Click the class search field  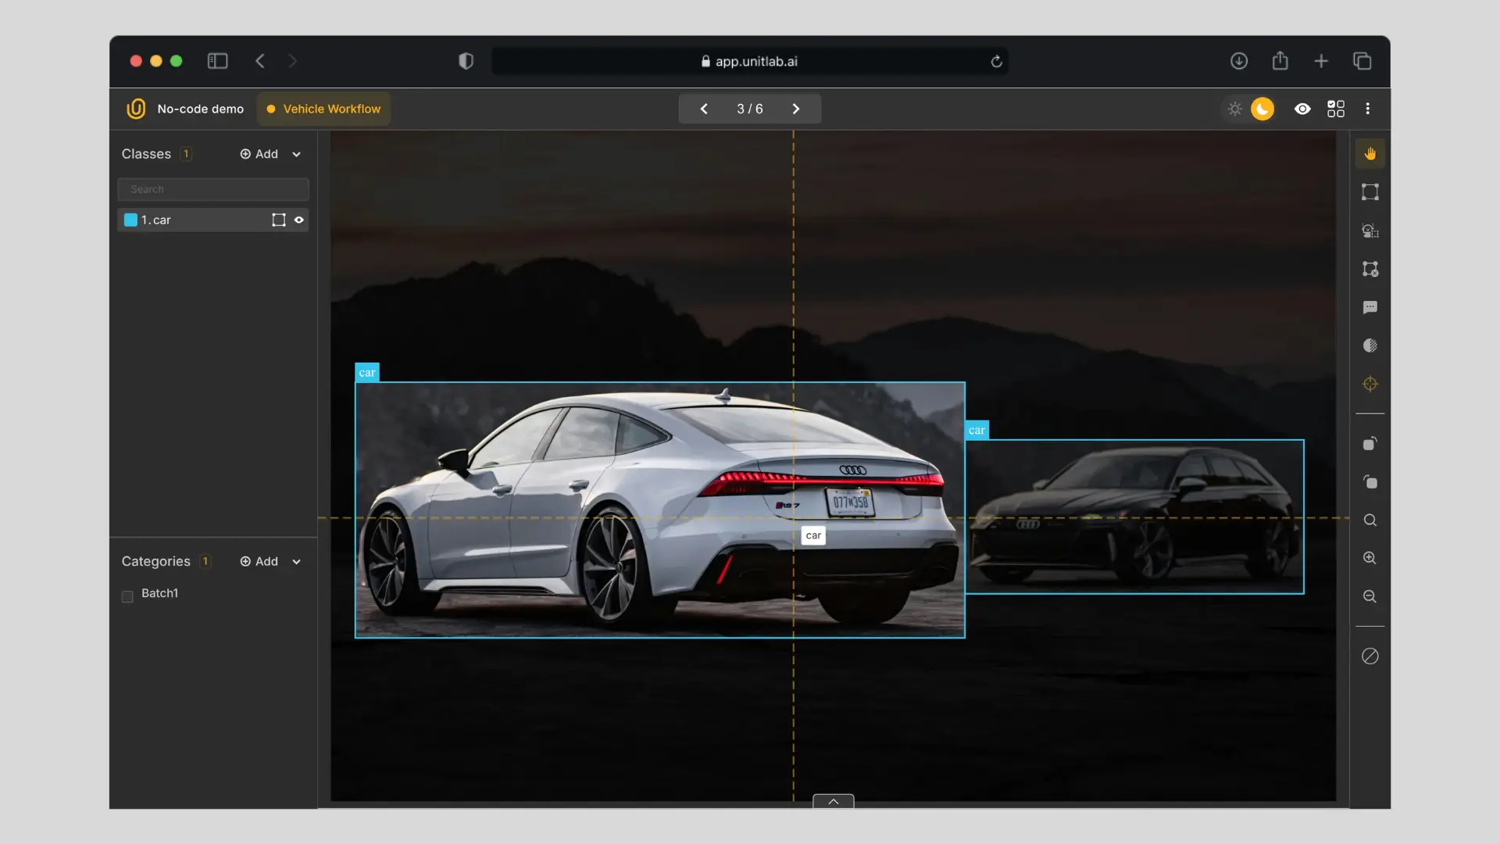tap(212, 189)
